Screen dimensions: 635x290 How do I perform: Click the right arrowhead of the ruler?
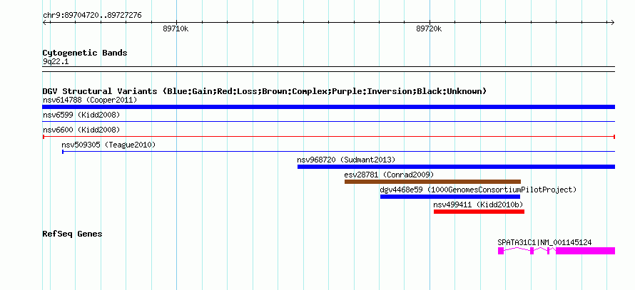(x=612, y=23)
